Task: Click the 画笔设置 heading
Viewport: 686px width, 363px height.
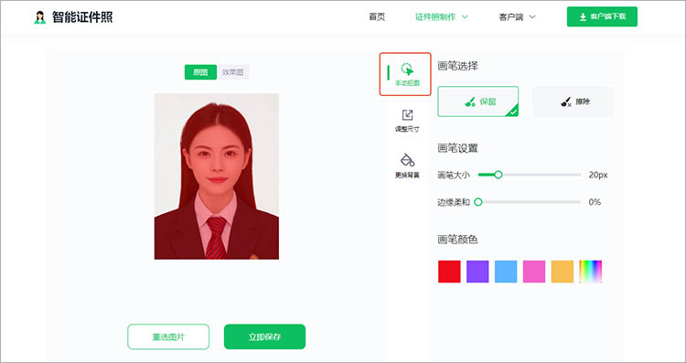Action: pyautogui.click(x=457, y=148)
